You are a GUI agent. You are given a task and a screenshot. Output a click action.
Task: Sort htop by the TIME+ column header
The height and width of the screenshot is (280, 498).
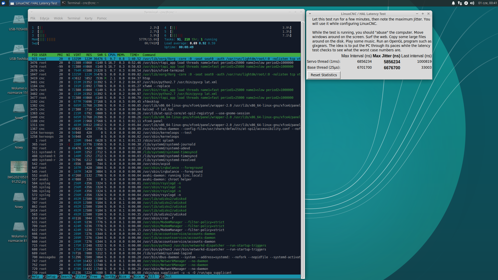click(134, 55)
